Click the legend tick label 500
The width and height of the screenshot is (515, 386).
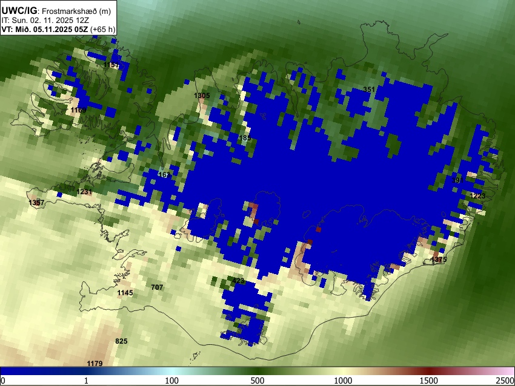click(x=257, y=381)
